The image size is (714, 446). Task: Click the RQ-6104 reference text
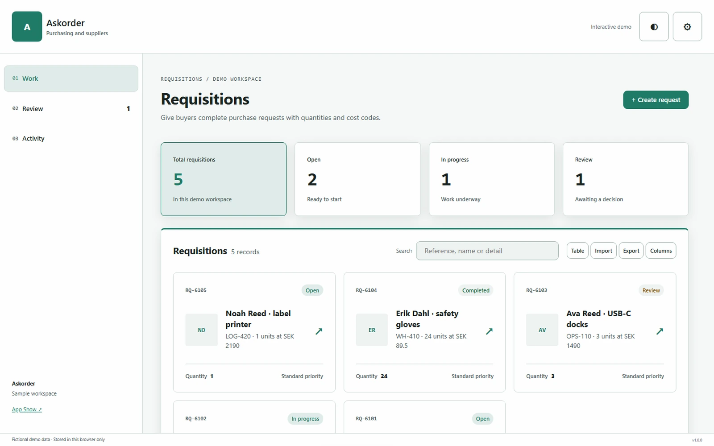point(366,290)
